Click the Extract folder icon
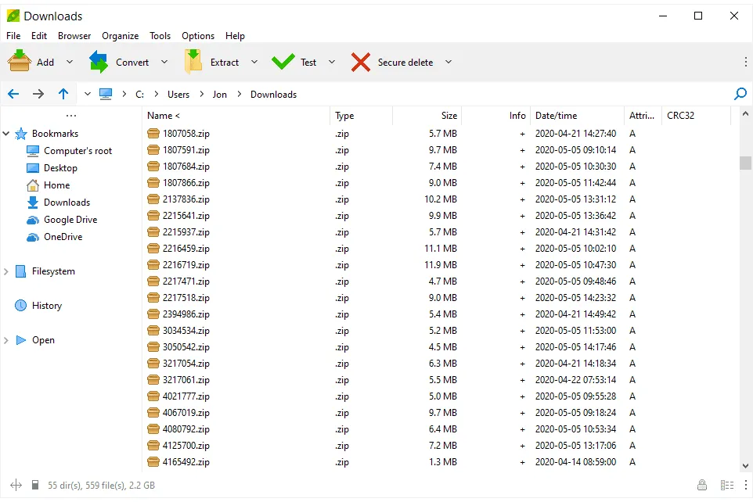Image resolution: width=753 pixels, height=502 pixels. [193, 62]
